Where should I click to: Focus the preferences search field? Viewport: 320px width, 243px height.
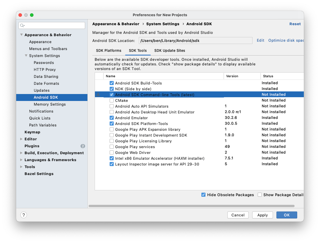pos(52,25)
